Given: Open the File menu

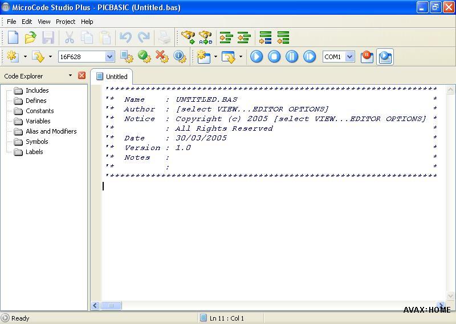Looking at the screenshot, I should tap(11, 22).
